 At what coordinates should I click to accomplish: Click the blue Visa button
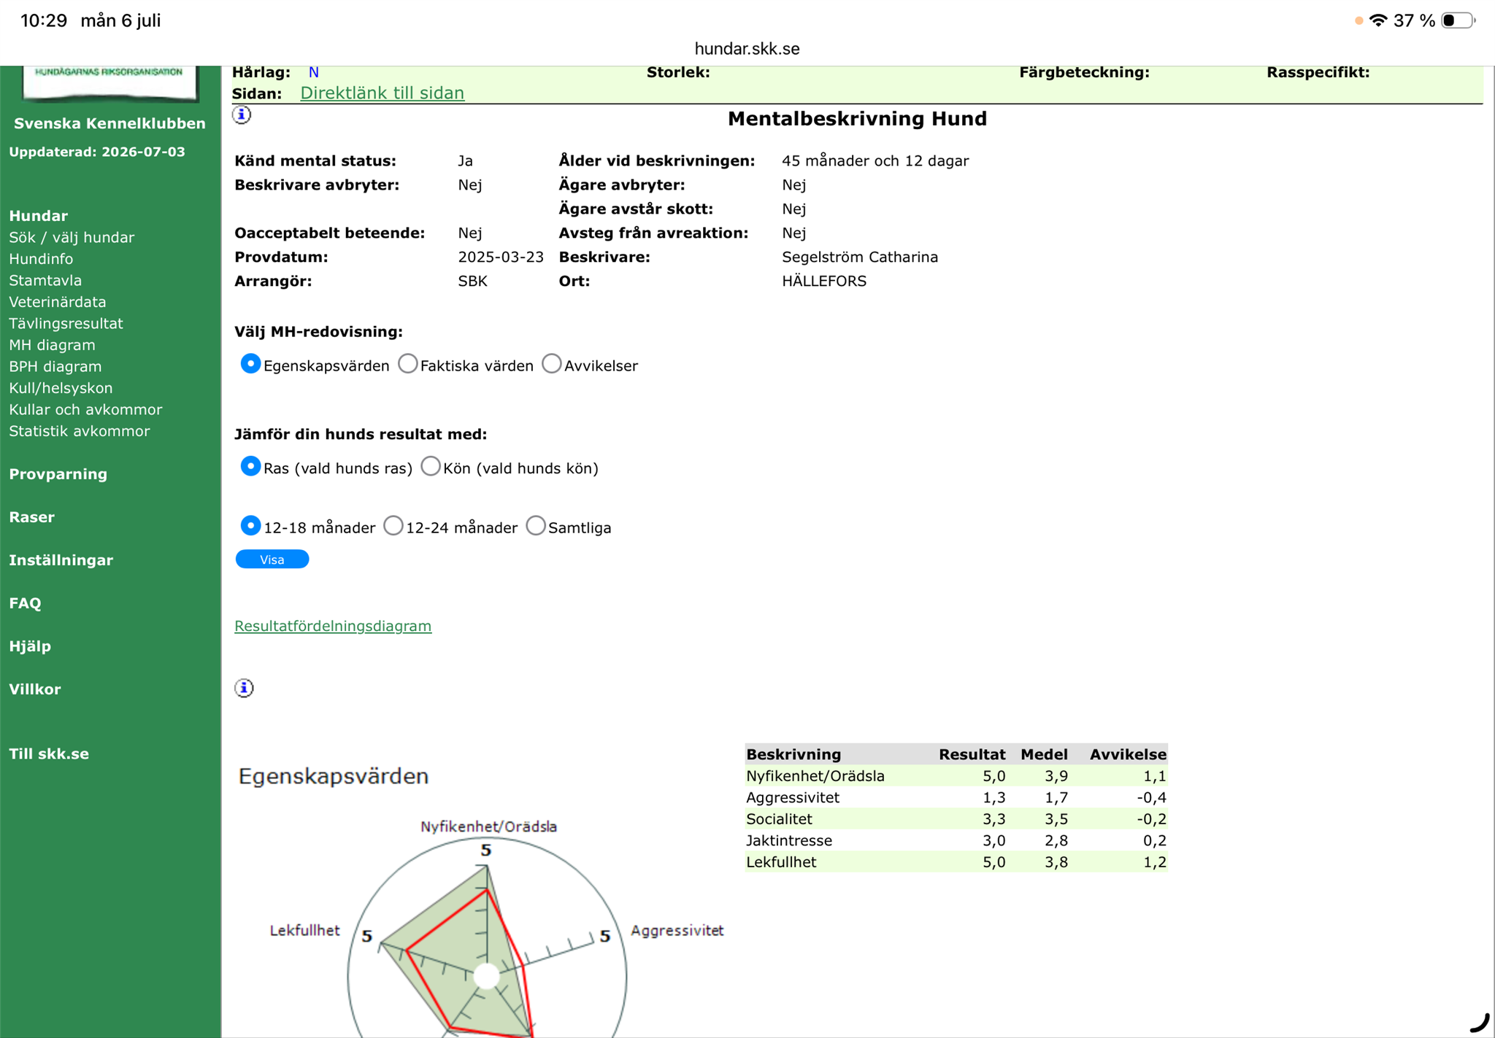pos(272,559)
